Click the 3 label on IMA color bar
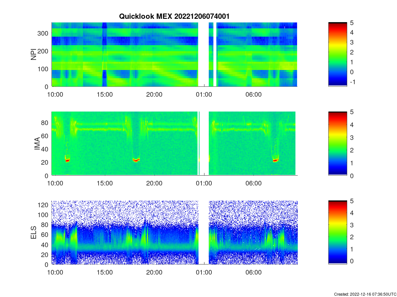The width and height of the screenshot is (397, 297). (x=352, y=137)
